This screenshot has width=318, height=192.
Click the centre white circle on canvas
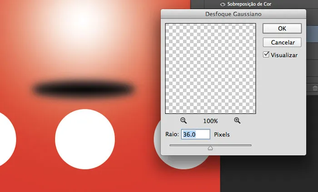point(85,139)
